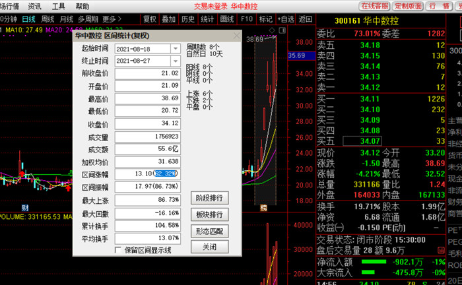Viewport: 462px width, 285px height.
Task: Add the stock via +自选
Action: (x=286, y=19)
